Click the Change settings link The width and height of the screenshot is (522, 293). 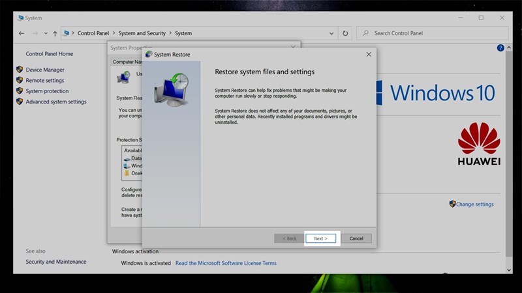475,204
